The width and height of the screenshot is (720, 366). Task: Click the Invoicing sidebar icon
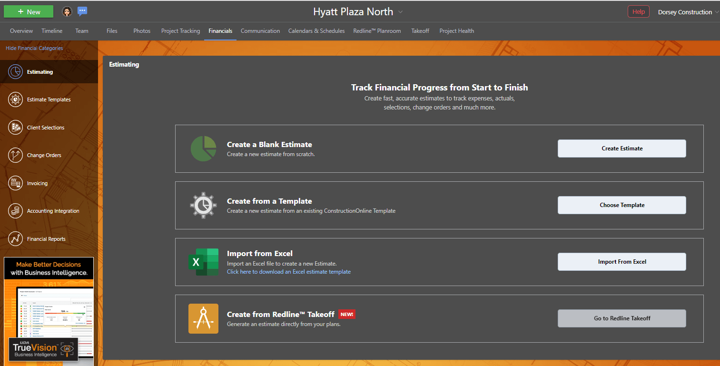pos(15,183)
